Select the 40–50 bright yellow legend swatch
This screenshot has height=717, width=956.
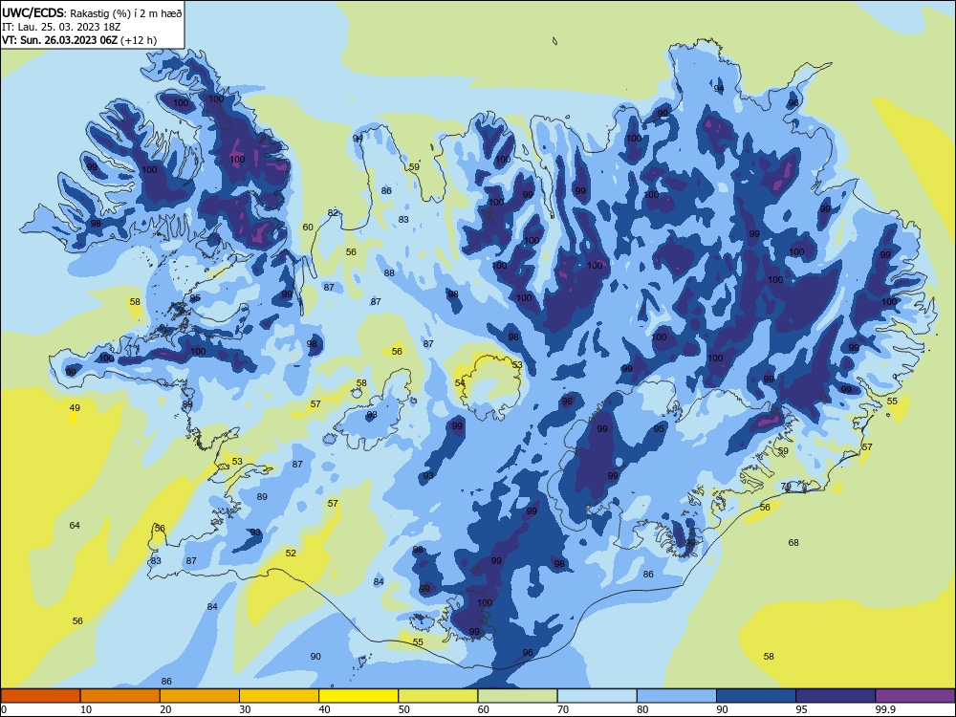[x=358, y=696]
